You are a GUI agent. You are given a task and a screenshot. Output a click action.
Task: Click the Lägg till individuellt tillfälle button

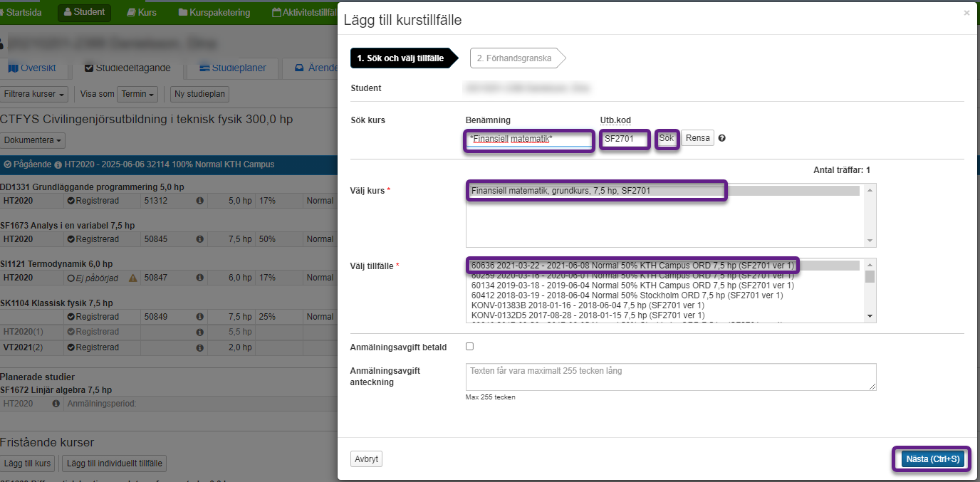coord(115,463)
